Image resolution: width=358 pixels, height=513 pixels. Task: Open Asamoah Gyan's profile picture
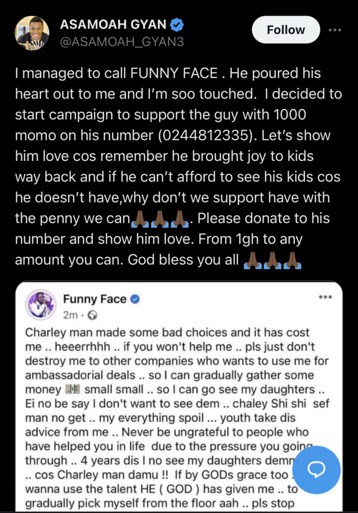(32, 33)
